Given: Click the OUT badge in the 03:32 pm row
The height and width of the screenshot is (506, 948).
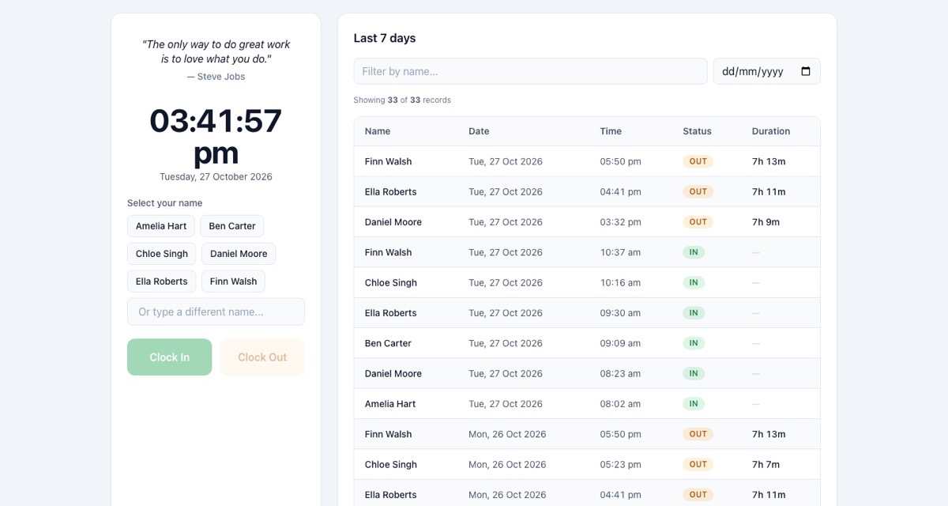Looking at the screenshot, I should 698,222.
